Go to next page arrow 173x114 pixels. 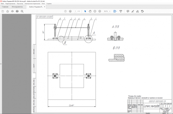[x=70, y=11]
